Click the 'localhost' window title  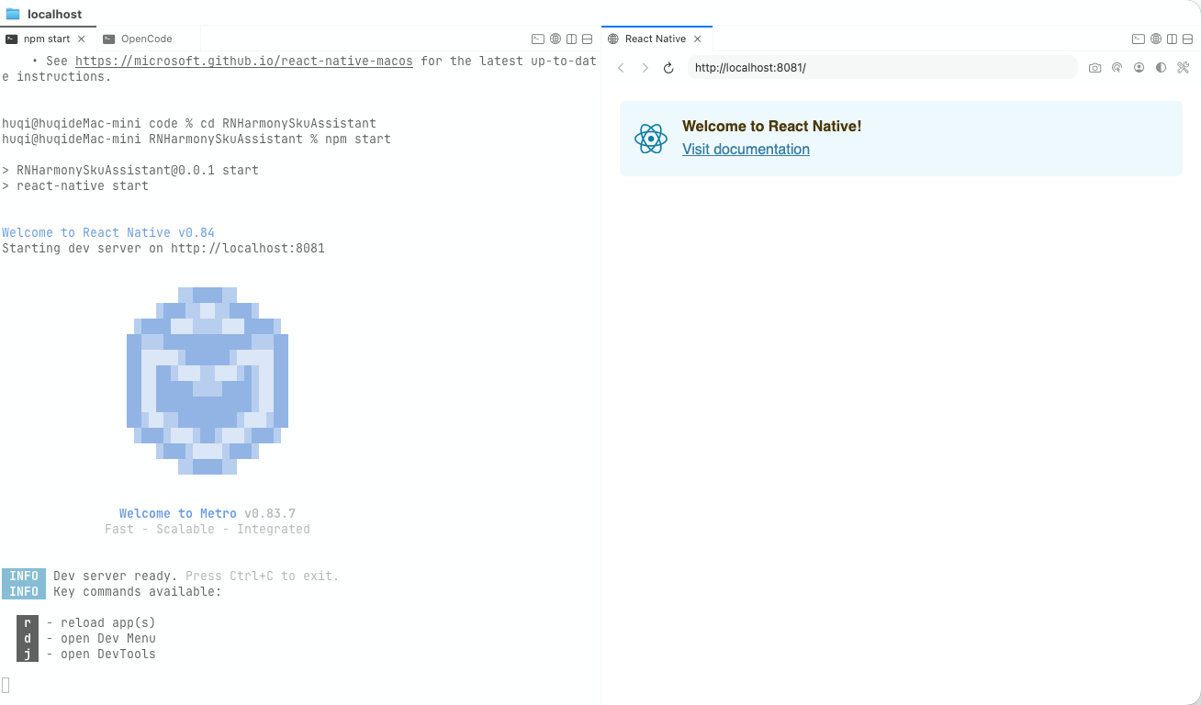point(54,14)
